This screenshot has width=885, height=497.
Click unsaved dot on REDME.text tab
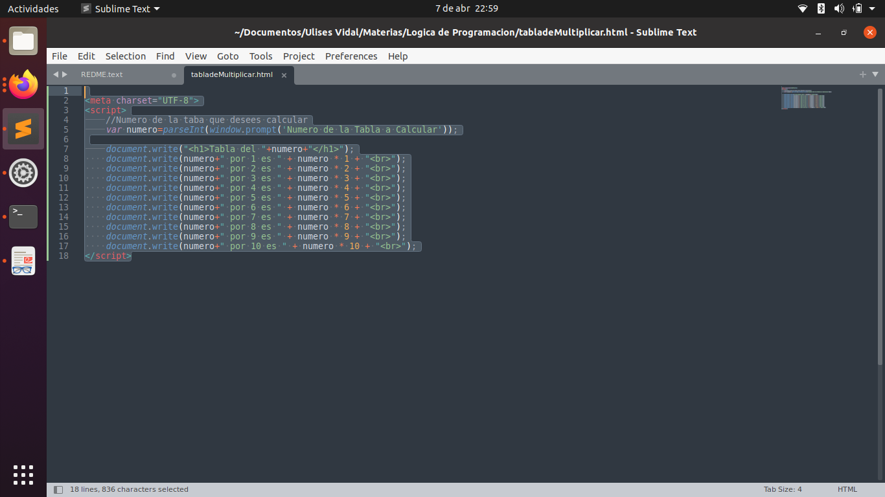tap(174, 75)
